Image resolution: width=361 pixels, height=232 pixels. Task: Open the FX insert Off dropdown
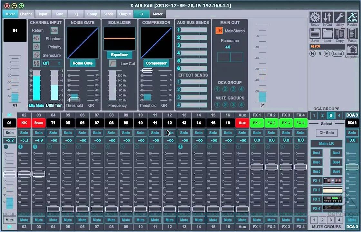(52, 63)
